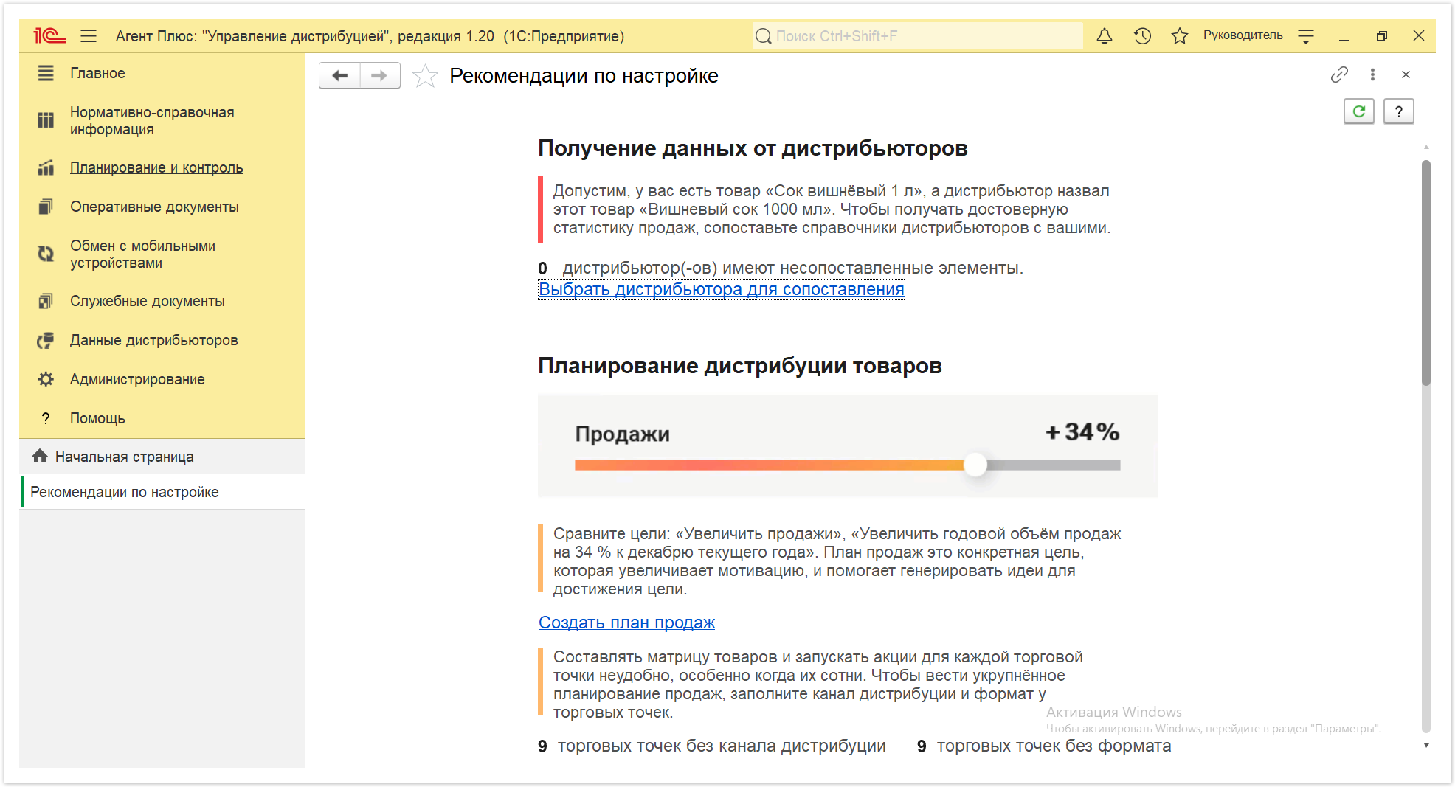Open Администрирование section
1455x787 pixels.
[x=137, y=379]
